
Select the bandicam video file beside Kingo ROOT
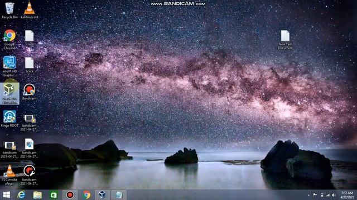[30, 122]
